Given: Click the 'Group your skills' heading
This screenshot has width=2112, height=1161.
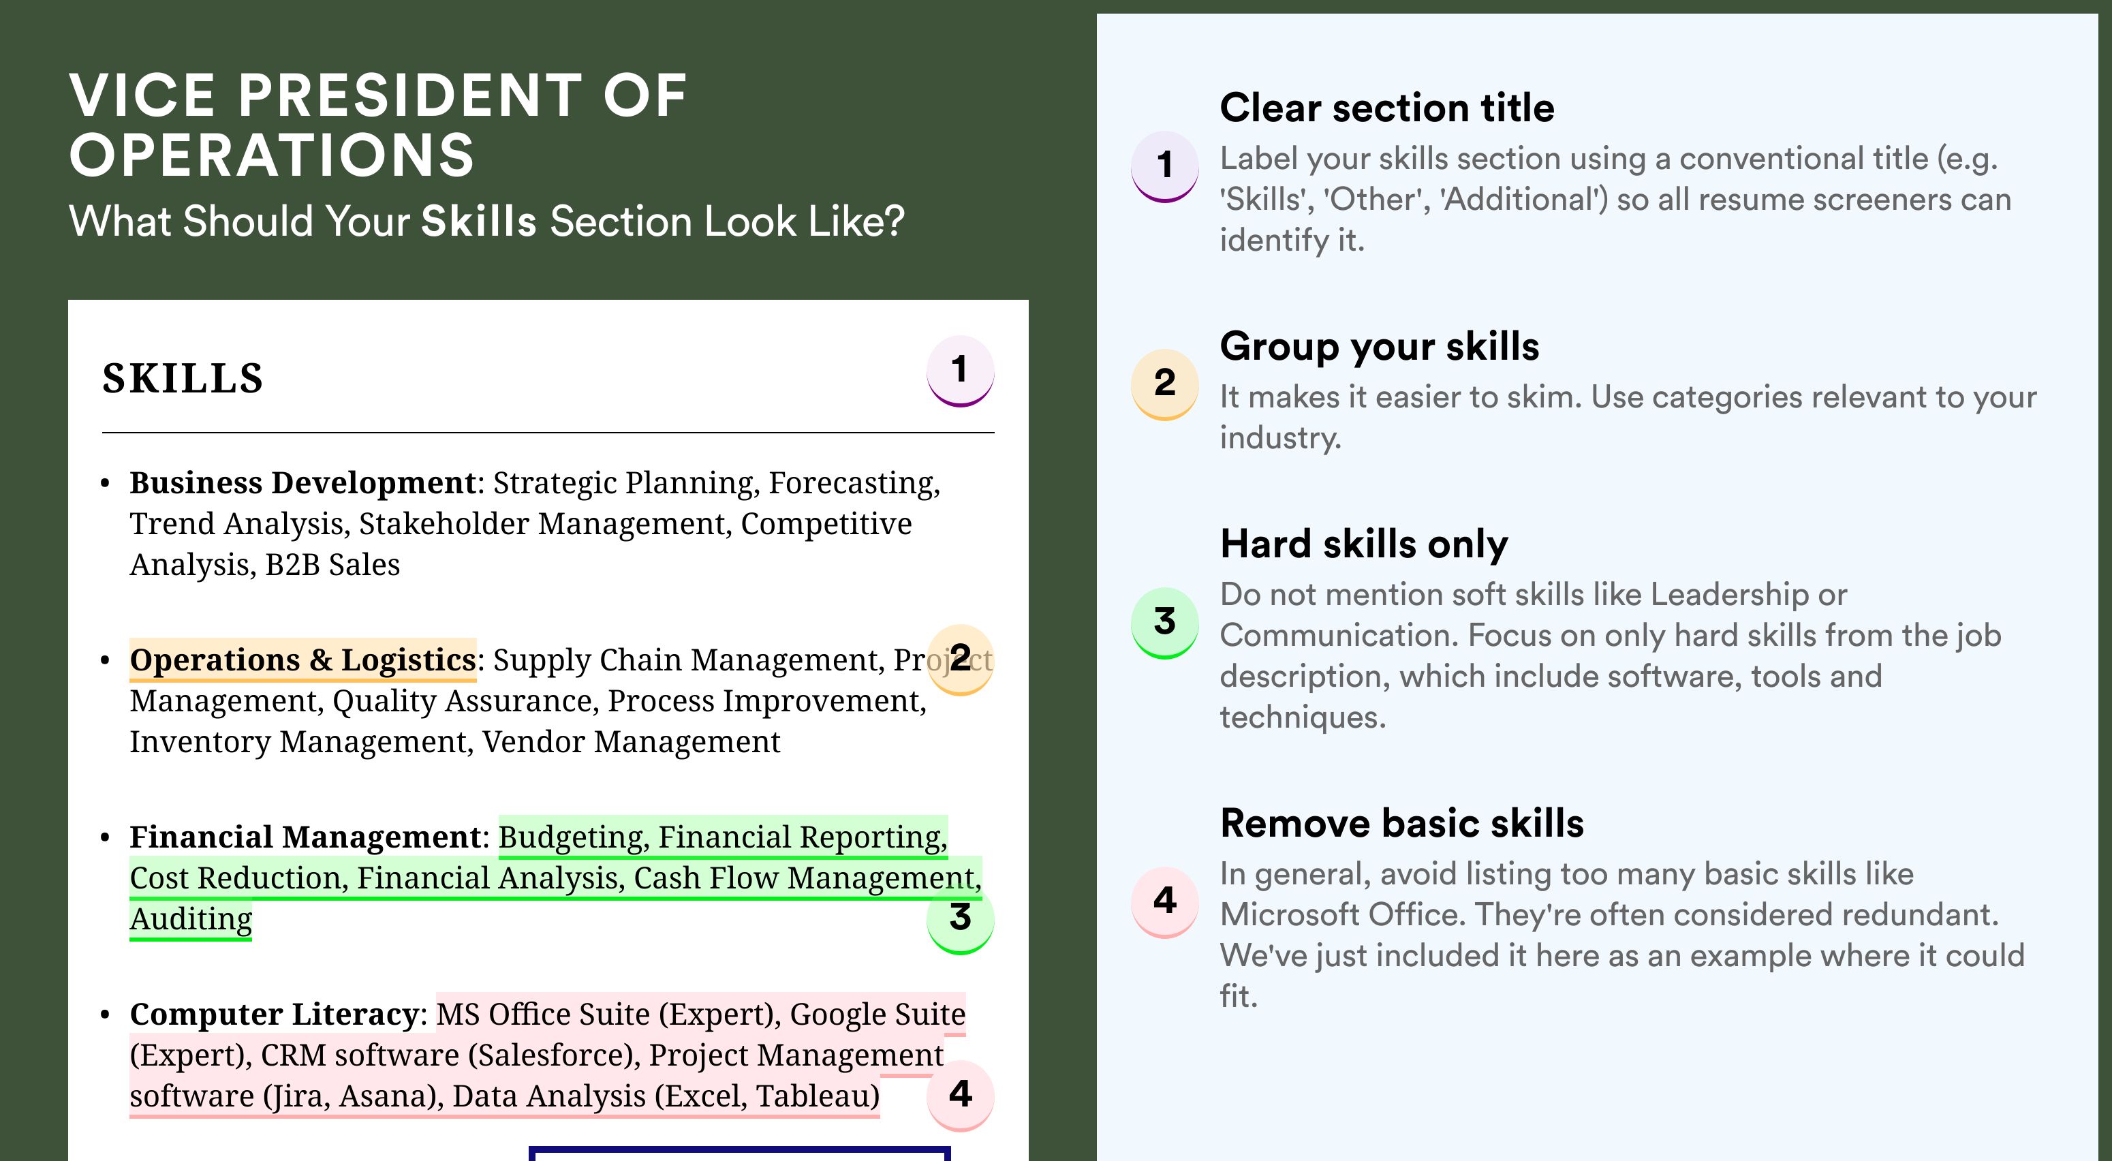Looking at the screenshot, I should (1379, 347).
